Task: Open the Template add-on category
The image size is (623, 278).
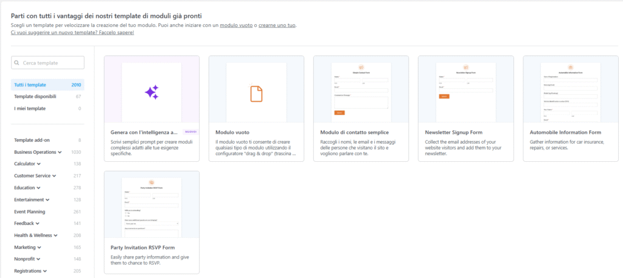Action: [x=32, y=141]
